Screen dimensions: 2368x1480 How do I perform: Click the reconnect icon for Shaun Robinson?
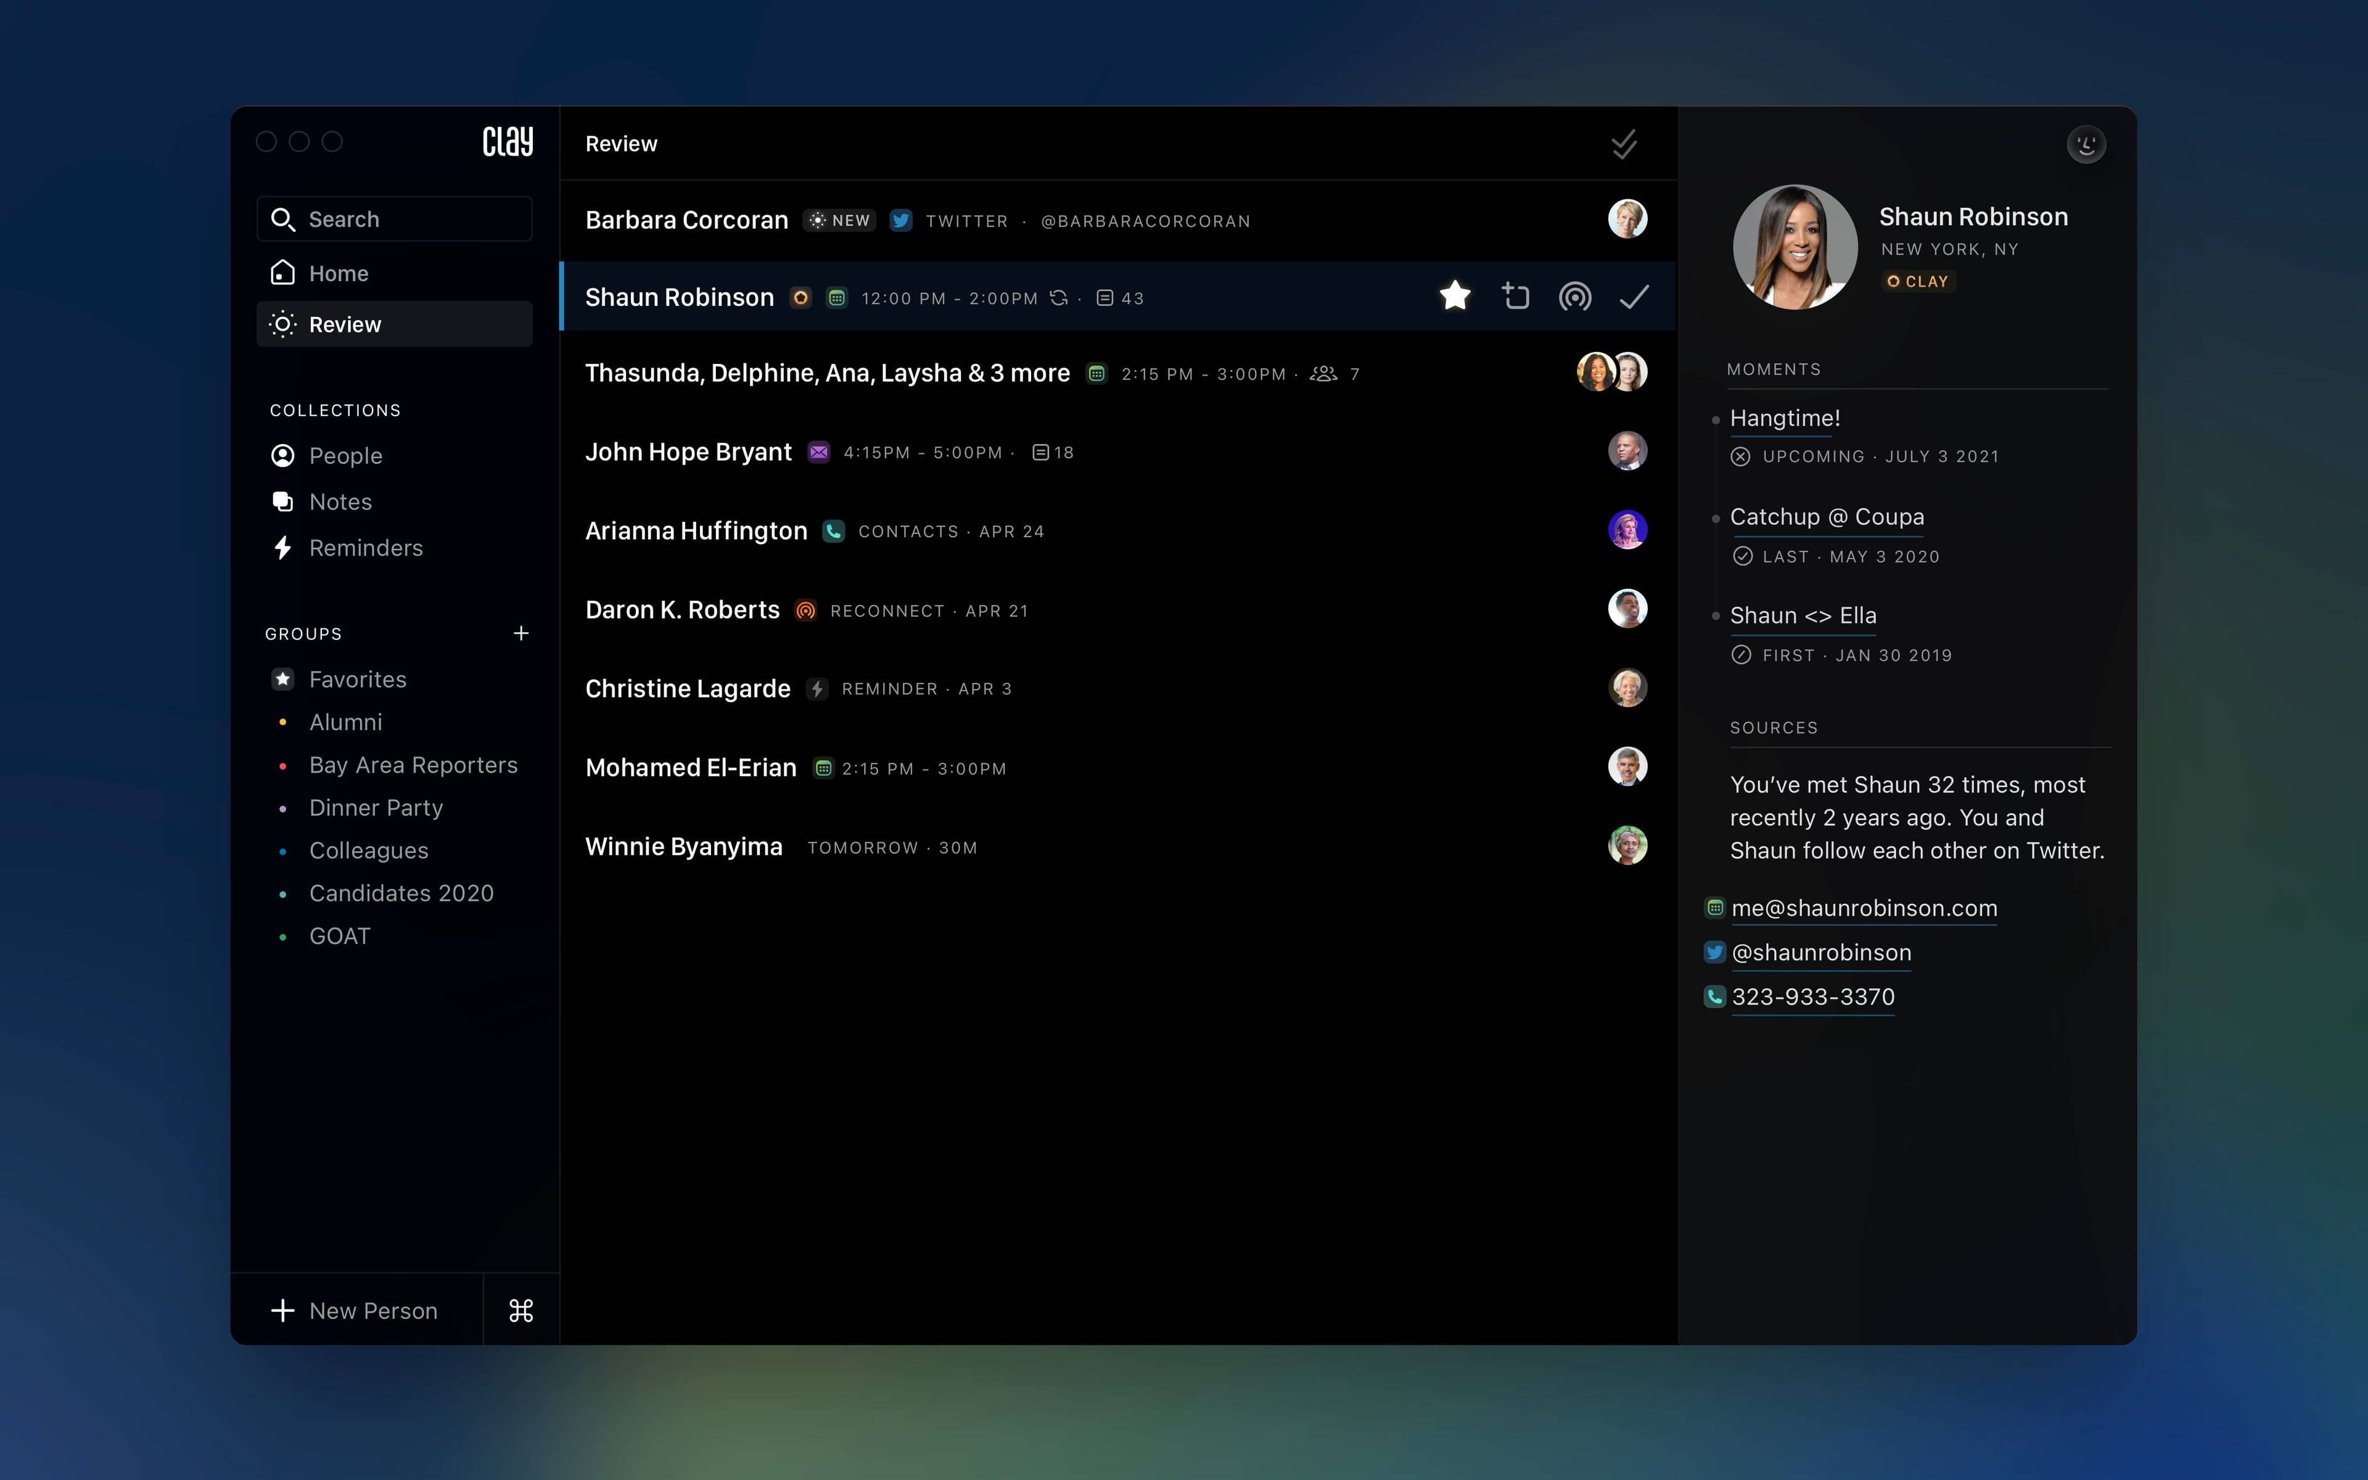[1574, 295]
